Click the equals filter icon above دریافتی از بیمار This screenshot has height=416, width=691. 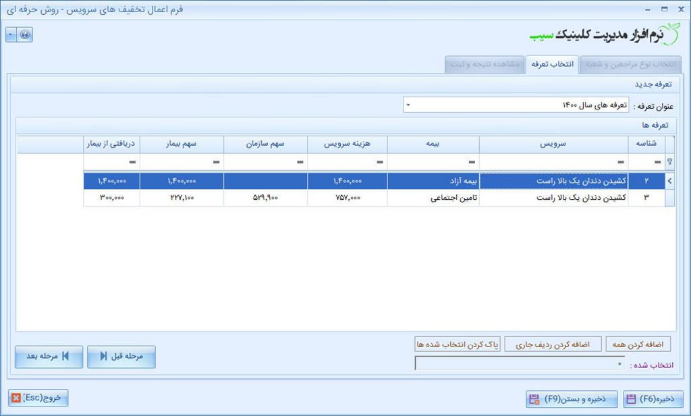(x=133, y=162)
